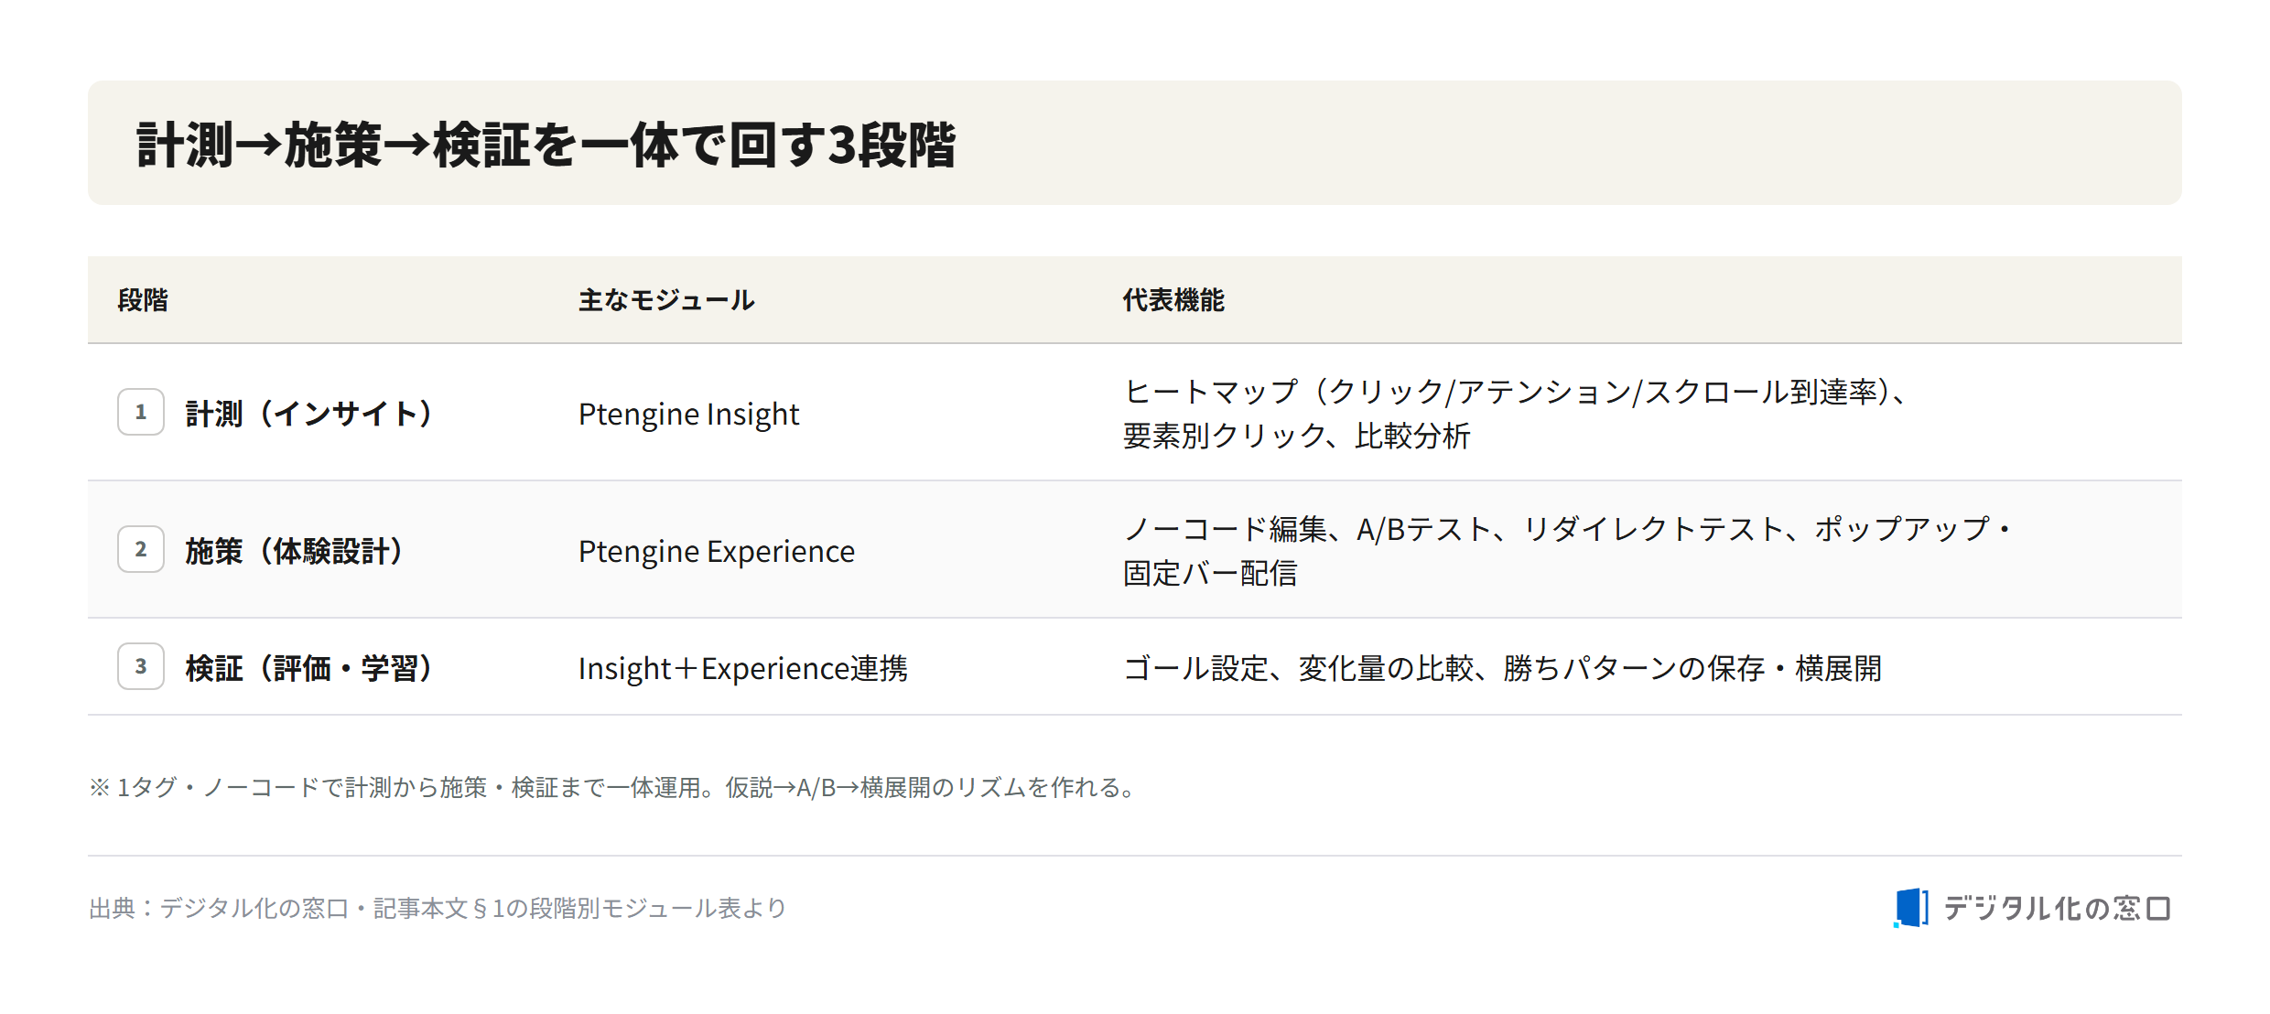Click the 主なモジュール column header
2270x1014 pixels.
click(x=666, y=300)
